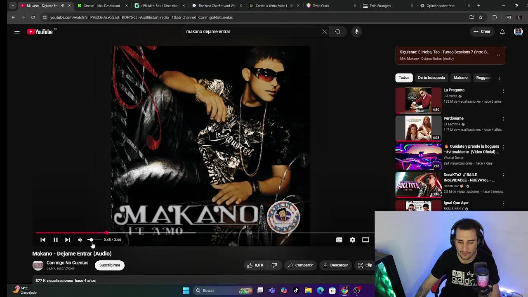This screenshot has width=528, height=297.
Task: Open options for Quédate y prende la hoguera
Action: (504, 147)
